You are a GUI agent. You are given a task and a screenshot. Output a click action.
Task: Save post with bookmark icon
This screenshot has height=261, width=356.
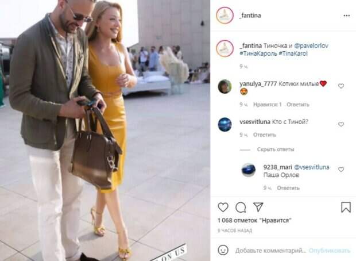click(346, 207)
